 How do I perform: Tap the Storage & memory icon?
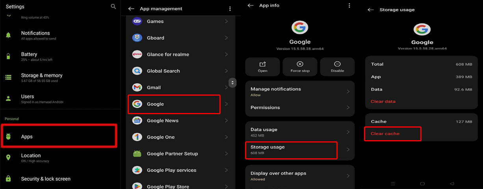pyautogui.click(x=8, y=77)
